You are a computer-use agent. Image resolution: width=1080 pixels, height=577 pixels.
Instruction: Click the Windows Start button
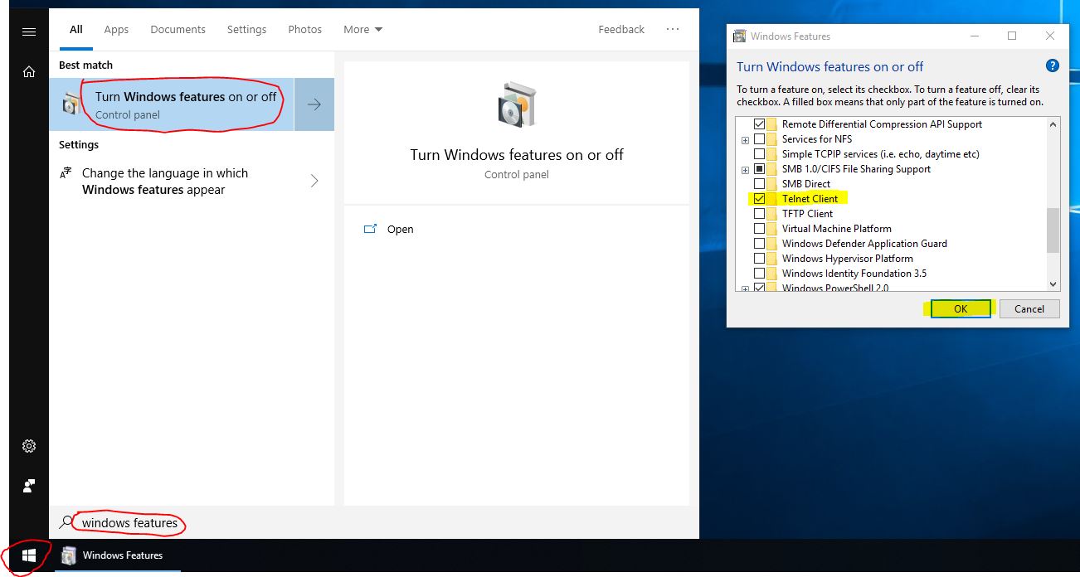29,555
